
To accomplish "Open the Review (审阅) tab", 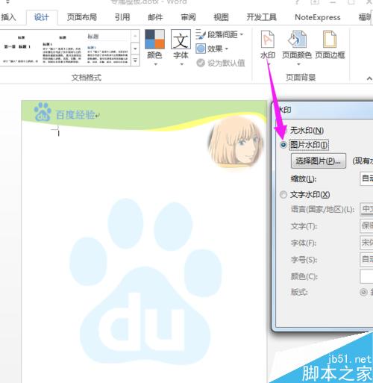I will 188,17.
